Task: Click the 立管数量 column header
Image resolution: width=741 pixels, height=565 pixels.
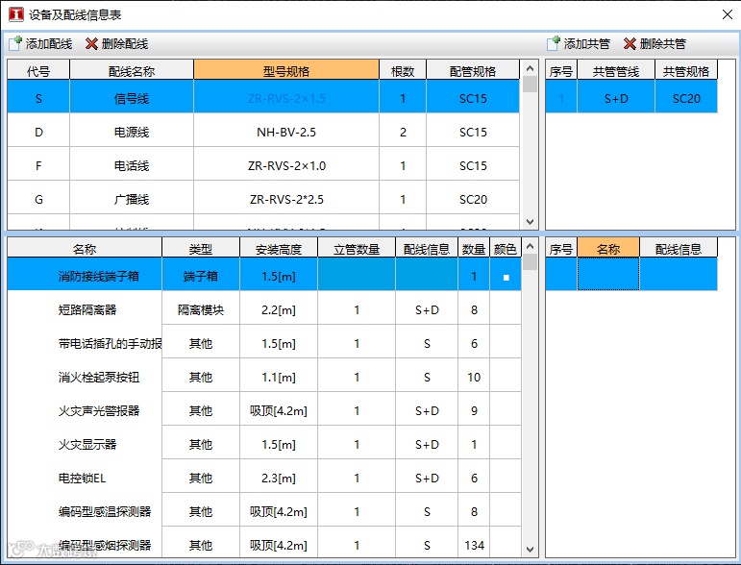Action: pyautogui.click(x=357, y=248)
